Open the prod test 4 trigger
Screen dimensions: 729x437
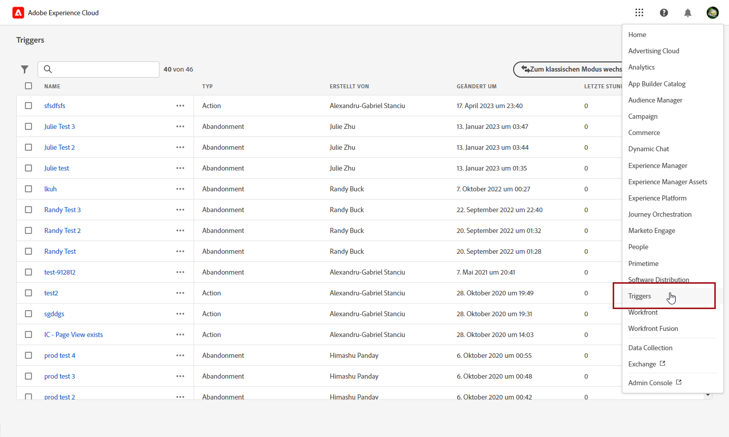(x=59, y=355)
